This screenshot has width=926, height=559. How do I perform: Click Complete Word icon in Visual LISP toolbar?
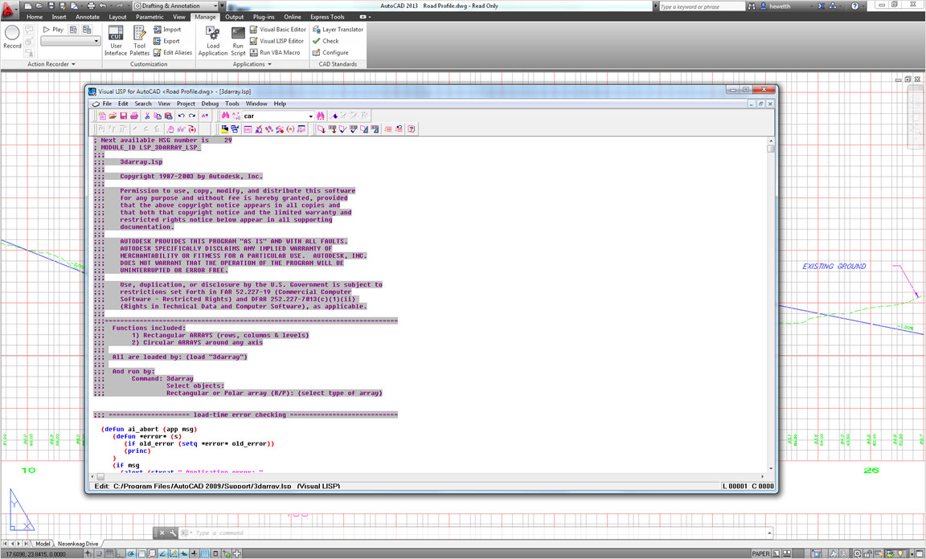click(204, 116)
